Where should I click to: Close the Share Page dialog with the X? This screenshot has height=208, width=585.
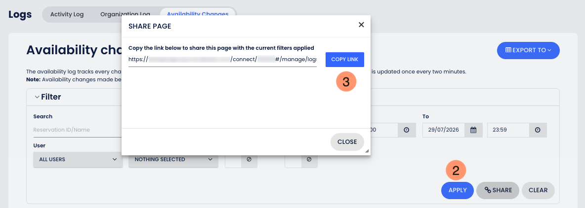pyautogui.click(x=361, y=25)
